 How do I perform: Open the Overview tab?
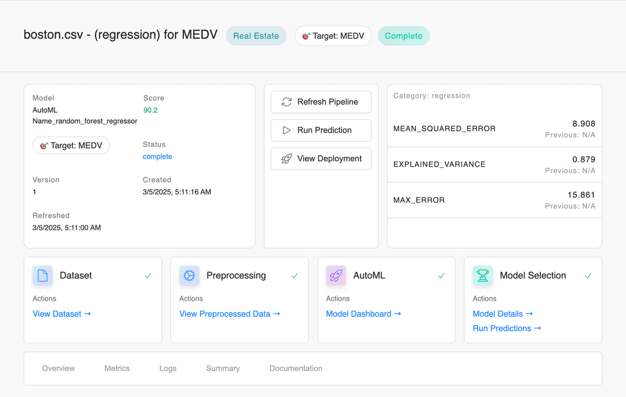(x=59, y=368)
